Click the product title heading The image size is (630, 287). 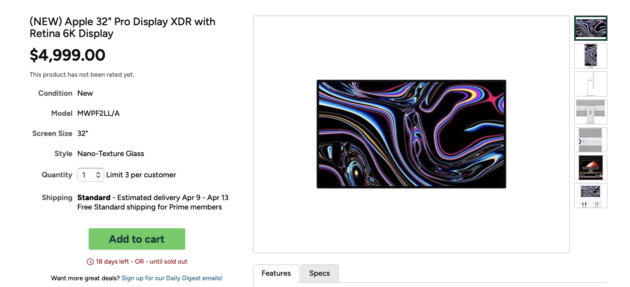[x=122, y=28]
